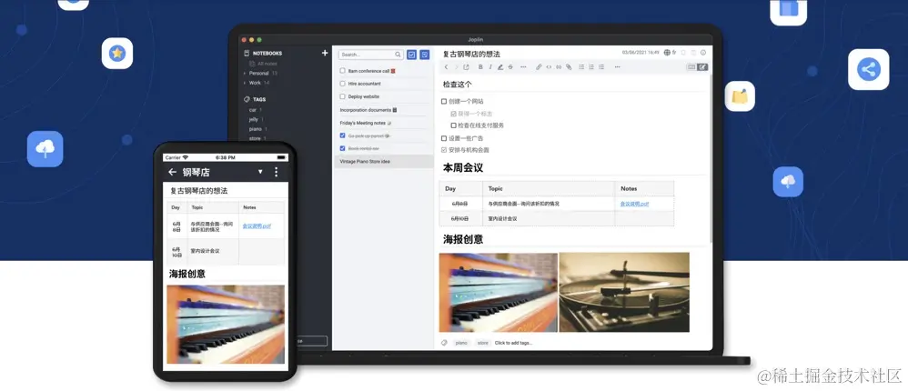Open note properties info icon
Image resolution: width=908 pixels, height=391 pixels.
[703, 53]
